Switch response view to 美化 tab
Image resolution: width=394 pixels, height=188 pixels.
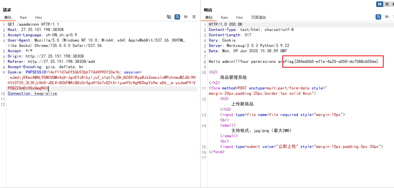click(x=209, y=17)
